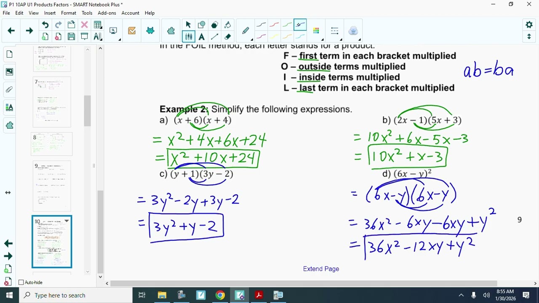Pick the magenta pen style
This screenshot has height=303, width=539.
[x=261, y=37]
